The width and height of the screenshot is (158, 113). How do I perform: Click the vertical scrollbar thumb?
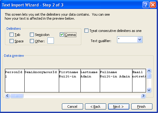click(149, 76)
